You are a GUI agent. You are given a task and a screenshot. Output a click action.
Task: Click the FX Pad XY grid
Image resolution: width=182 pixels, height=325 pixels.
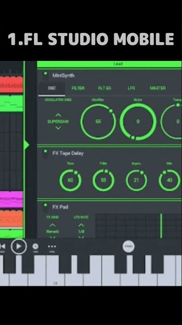point(138,226)
